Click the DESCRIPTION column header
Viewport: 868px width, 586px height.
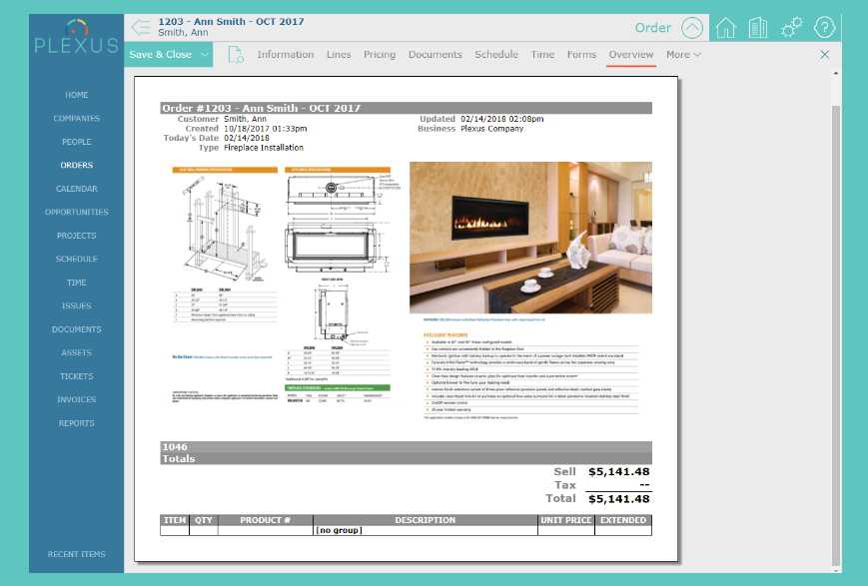click(426, 520)
